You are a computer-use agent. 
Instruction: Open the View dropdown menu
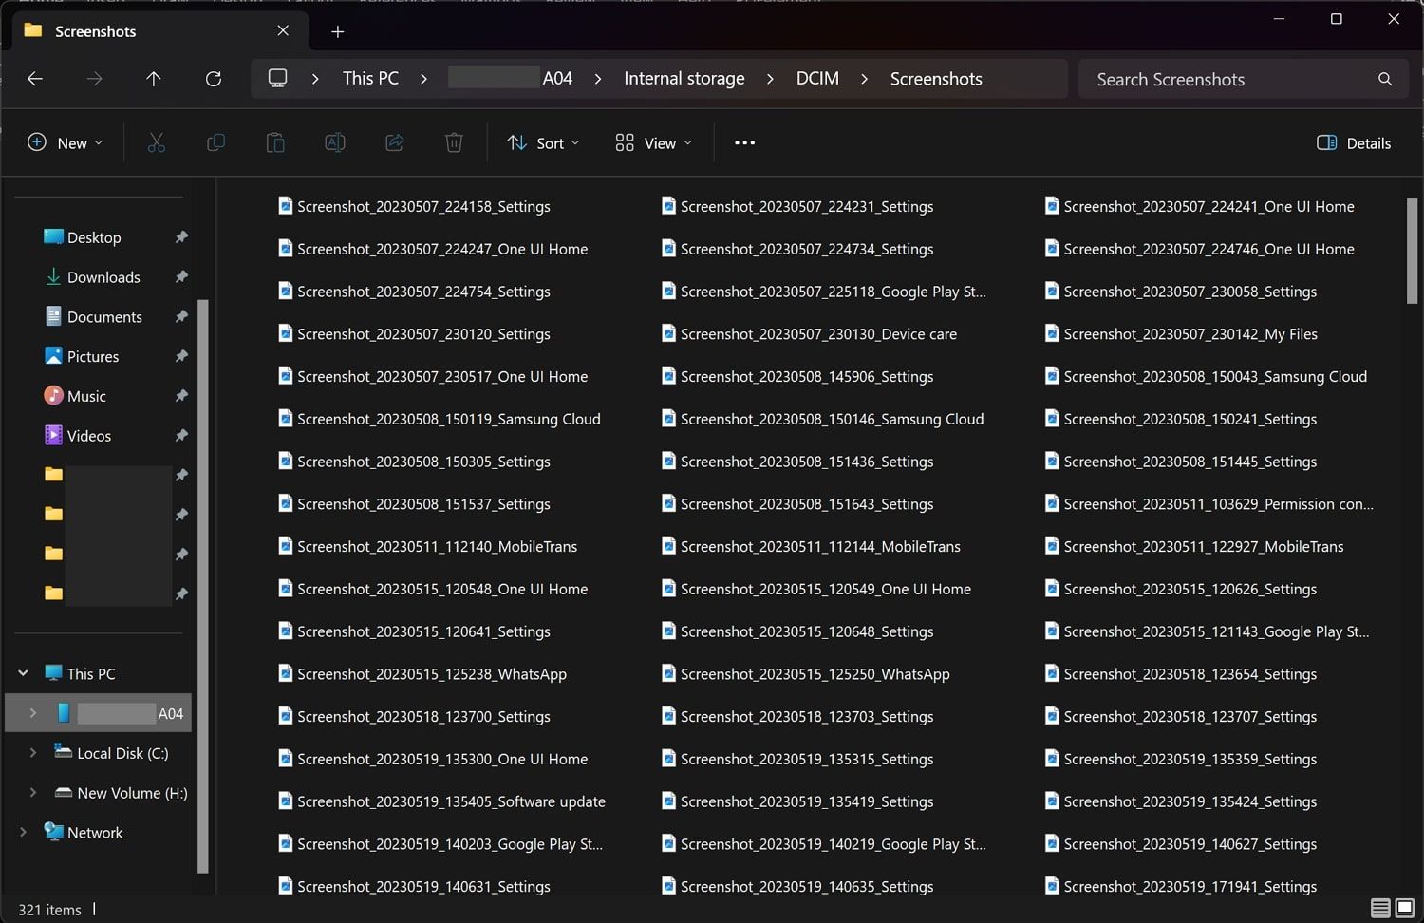[653, 143]
